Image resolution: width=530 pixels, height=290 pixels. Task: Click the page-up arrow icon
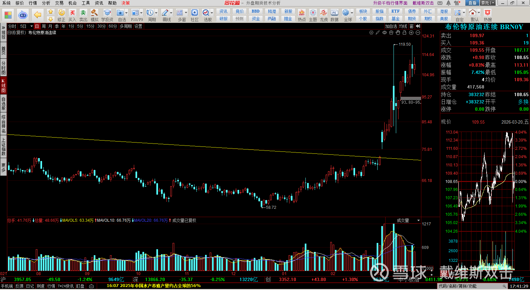[x=50, y=12]
